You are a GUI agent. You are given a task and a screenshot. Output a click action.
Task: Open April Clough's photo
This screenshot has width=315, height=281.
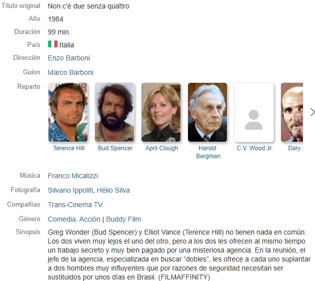161,112
